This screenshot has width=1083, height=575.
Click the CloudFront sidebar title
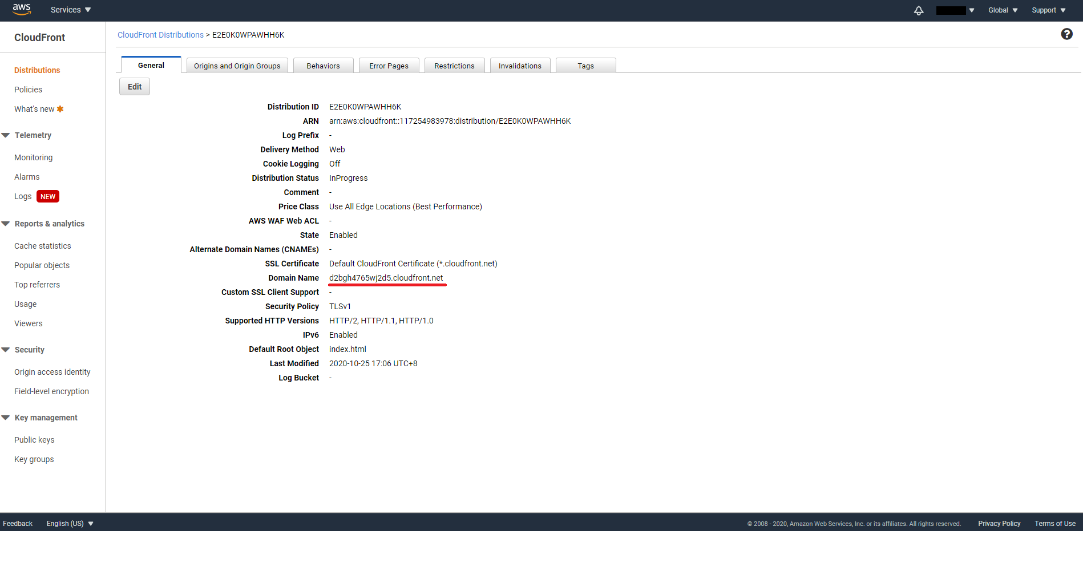[39, 38]
